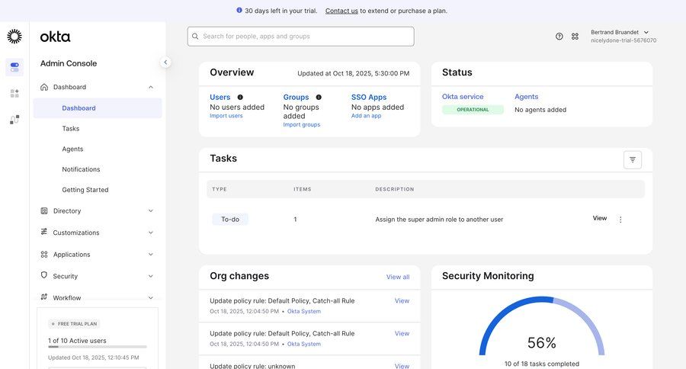Viewport: 686px width, 369px height.
Task: Select Dashboard submenu item
Action: tap(97, 108)
